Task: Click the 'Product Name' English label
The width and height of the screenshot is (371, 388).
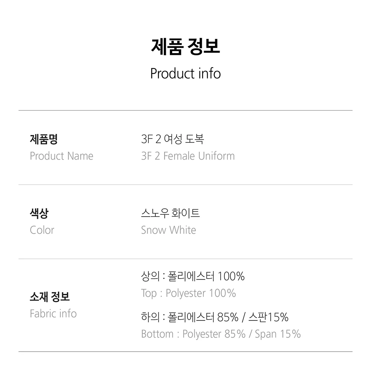Action: point(62,156)
